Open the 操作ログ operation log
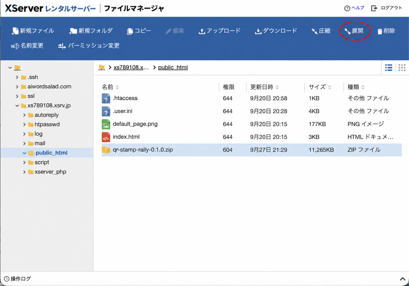The height and width of the screenshot is (286, 409). click(x=17, y=279)
